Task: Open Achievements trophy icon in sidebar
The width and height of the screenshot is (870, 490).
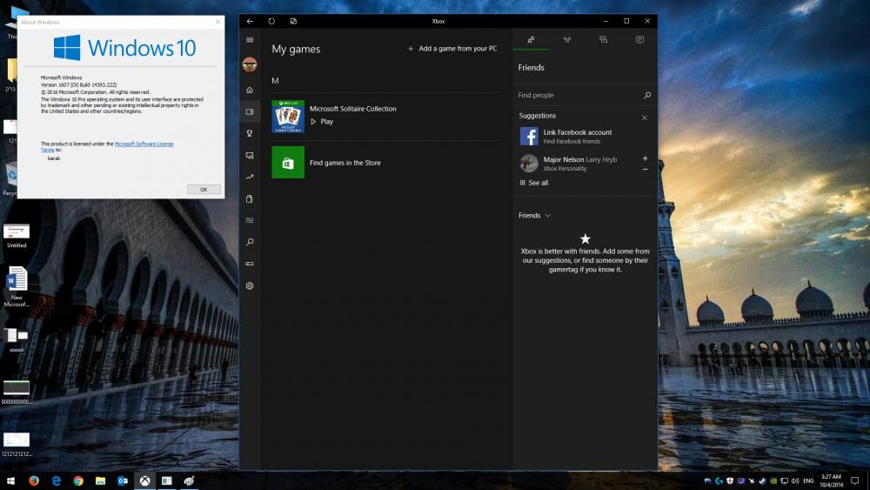Action: click(250, 133)
